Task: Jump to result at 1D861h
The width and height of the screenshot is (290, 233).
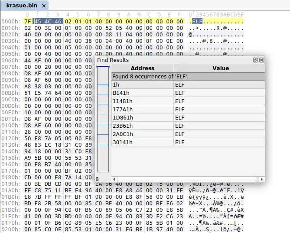Action: point(188,118)
